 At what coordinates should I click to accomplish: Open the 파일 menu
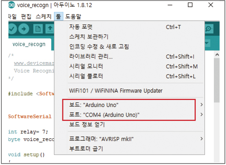pos(12,17)
